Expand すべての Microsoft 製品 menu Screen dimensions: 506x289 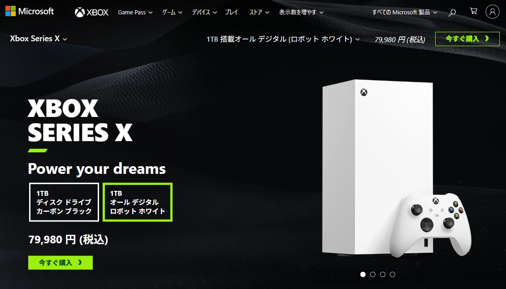tap(405, 12)
